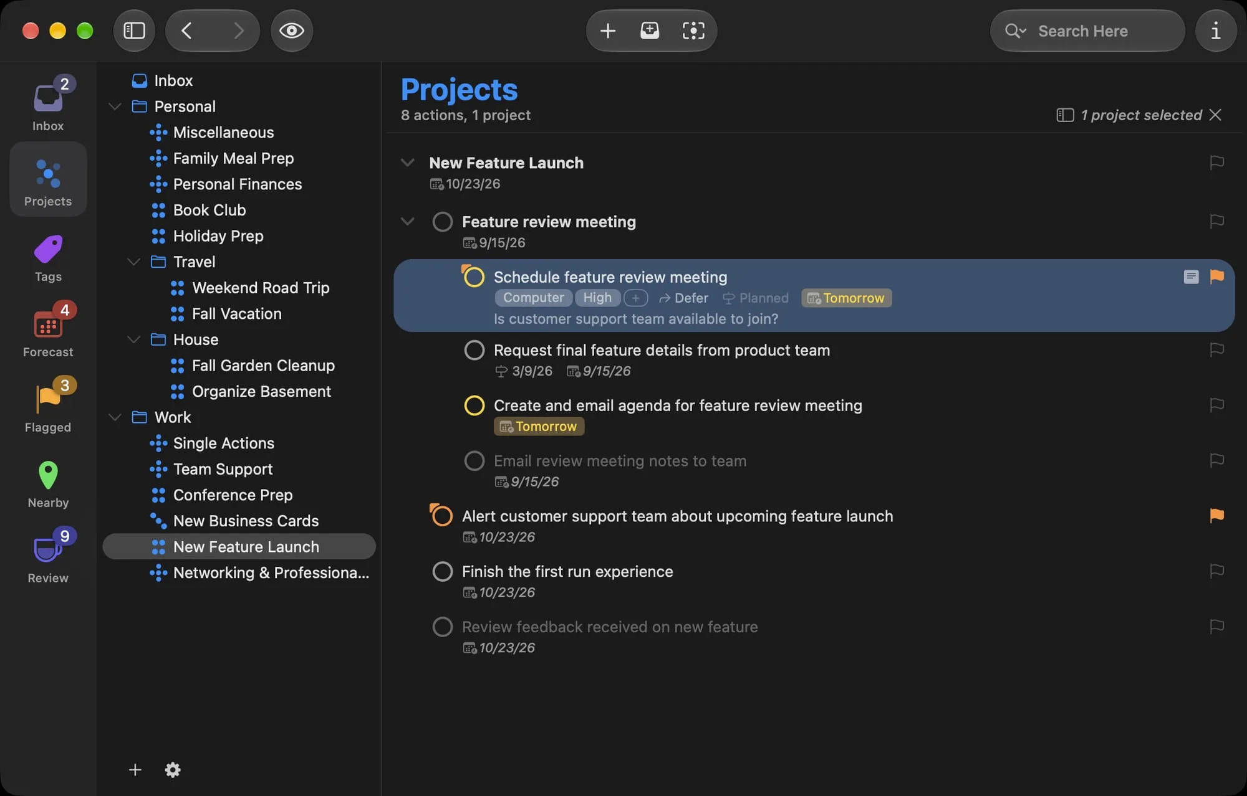Open the View options eye icon

pos(291,31)
